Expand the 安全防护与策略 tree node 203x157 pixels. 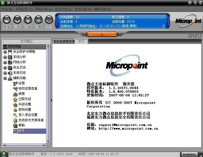pos(5,52)
